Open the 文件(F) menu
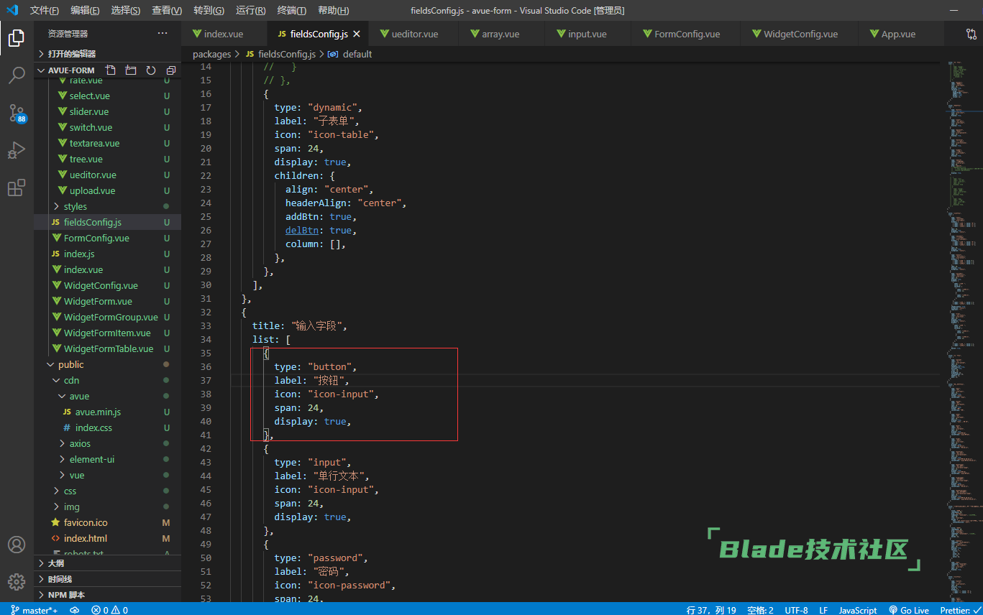 click(45, 11)
